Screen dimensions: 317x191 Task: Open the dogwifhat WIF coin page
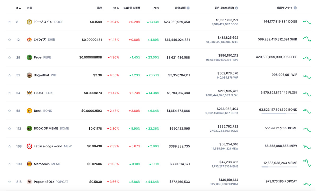point(45,75)
